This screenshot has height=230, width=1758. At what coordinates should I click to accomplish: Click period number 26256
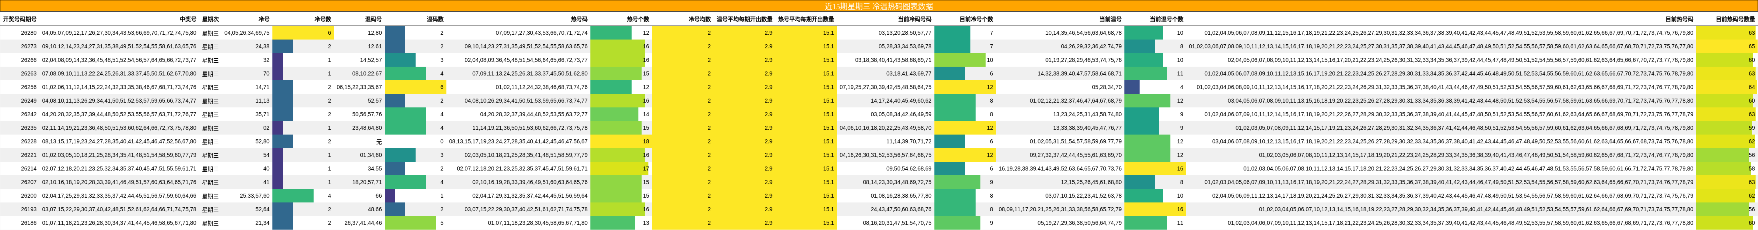click(29, 87)
